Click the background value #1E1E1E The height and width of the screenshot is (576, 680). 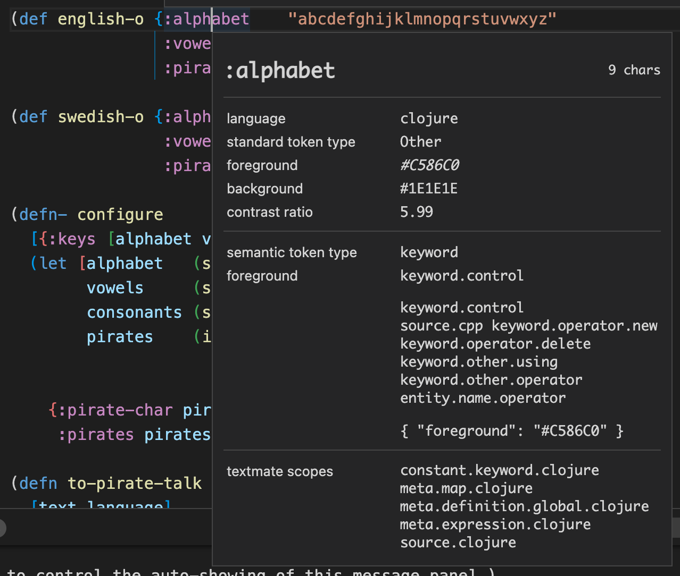(x=429, y=189)
